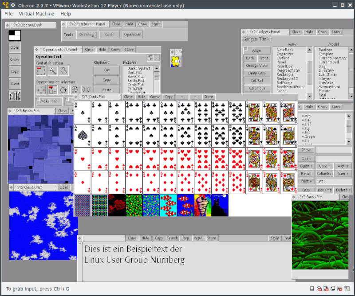Click the LPT1 printer name field
355x296 pixels.
click(334, 182)
